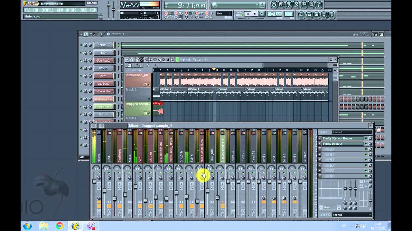Switch to Pattern mode radio light

[x=242, y=13]
